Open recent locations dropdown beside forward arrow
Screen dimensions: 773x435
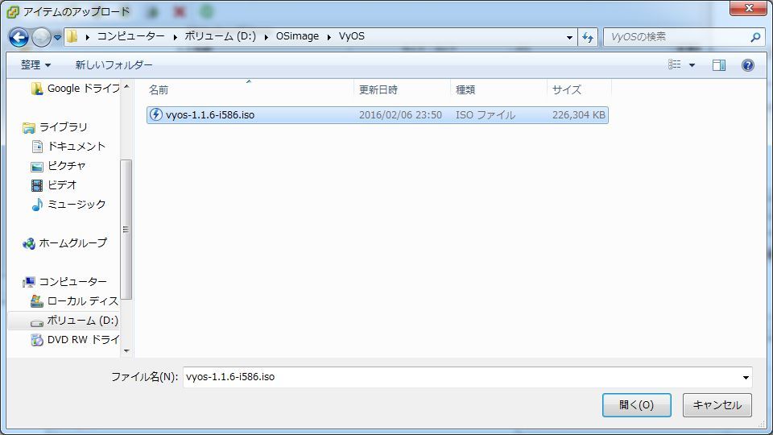[57, 37]
